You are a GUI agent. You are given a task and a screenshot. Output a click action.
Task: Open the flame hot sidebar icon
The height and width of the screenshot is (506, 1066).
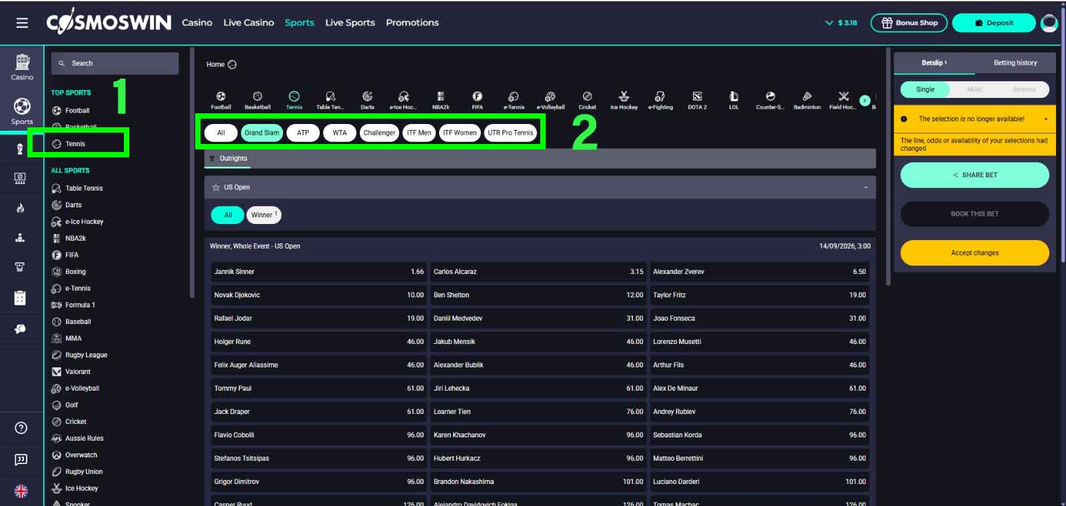coord(20,208)
